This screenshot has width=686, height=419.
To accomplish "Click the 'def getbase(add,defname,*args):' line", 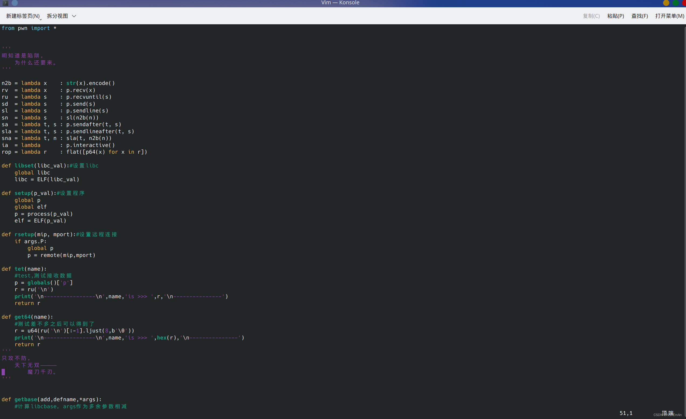I will point(52,400).
